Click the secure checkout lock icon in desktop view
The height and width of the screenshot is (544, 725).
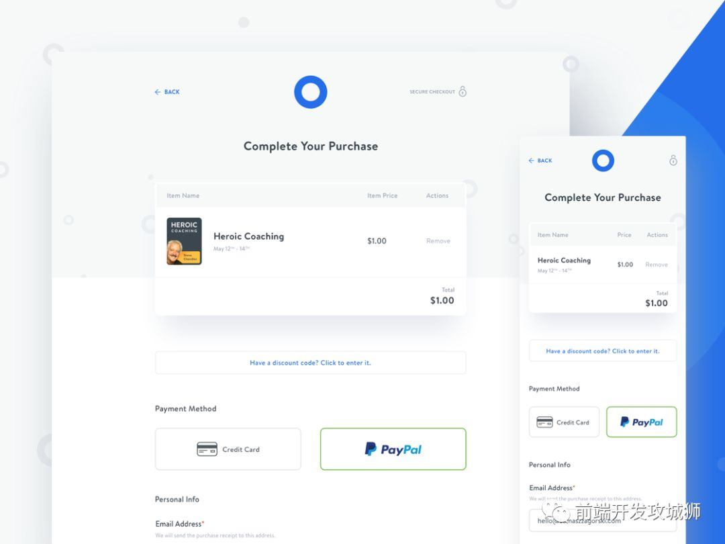(463, 91)
